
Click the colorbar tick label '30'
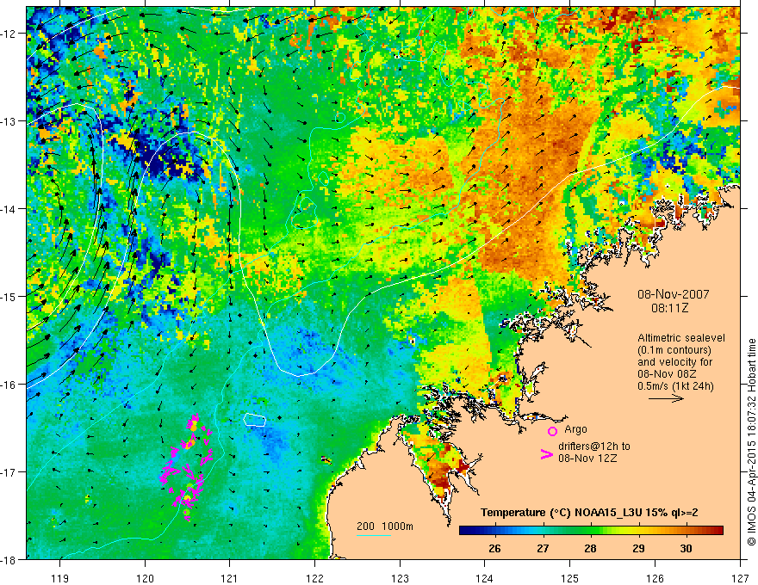[x=686, y=549]
